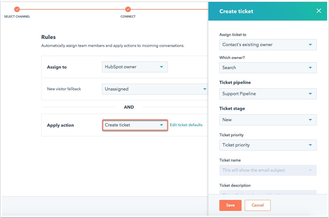The width and height of the screenshot is (329, 218).
Task: Open the 'Assign to' HubSpot owner dropdown
Action: click(135, 67)
